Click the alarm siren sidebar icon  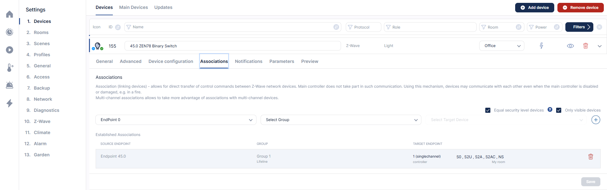pyautogui.click(x=10, y=85)
